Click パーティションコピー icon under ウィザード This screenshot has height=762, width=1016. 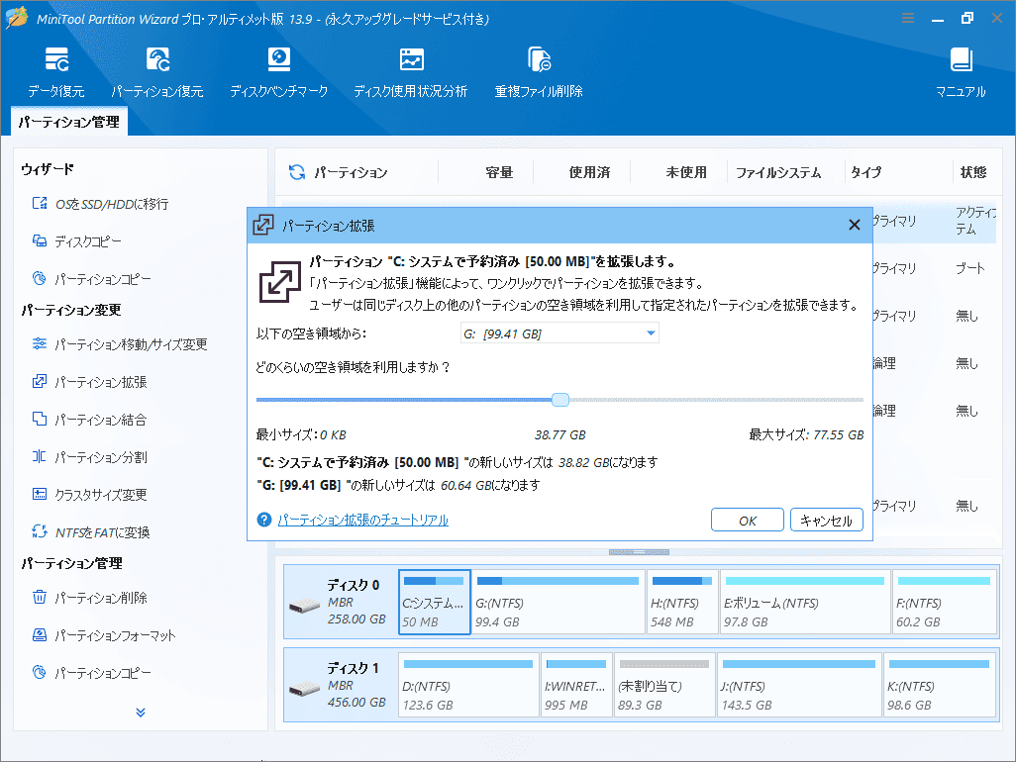click(40, 278)
